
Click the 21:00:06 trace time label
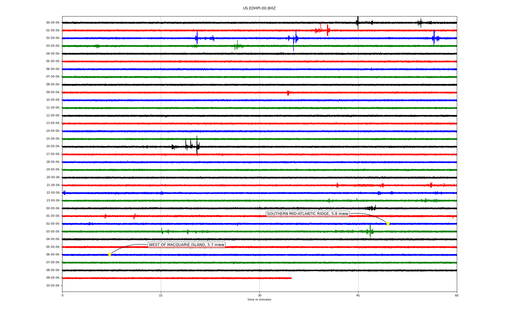[x=53, y=185]
